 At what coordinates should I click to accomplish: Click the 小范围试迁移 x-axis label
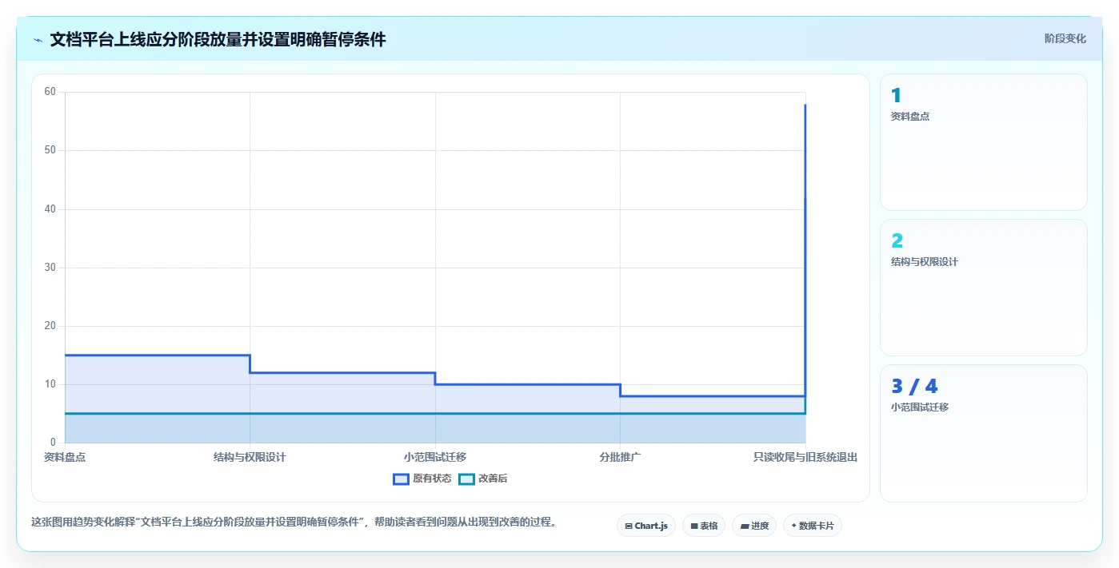coord(435,457)
